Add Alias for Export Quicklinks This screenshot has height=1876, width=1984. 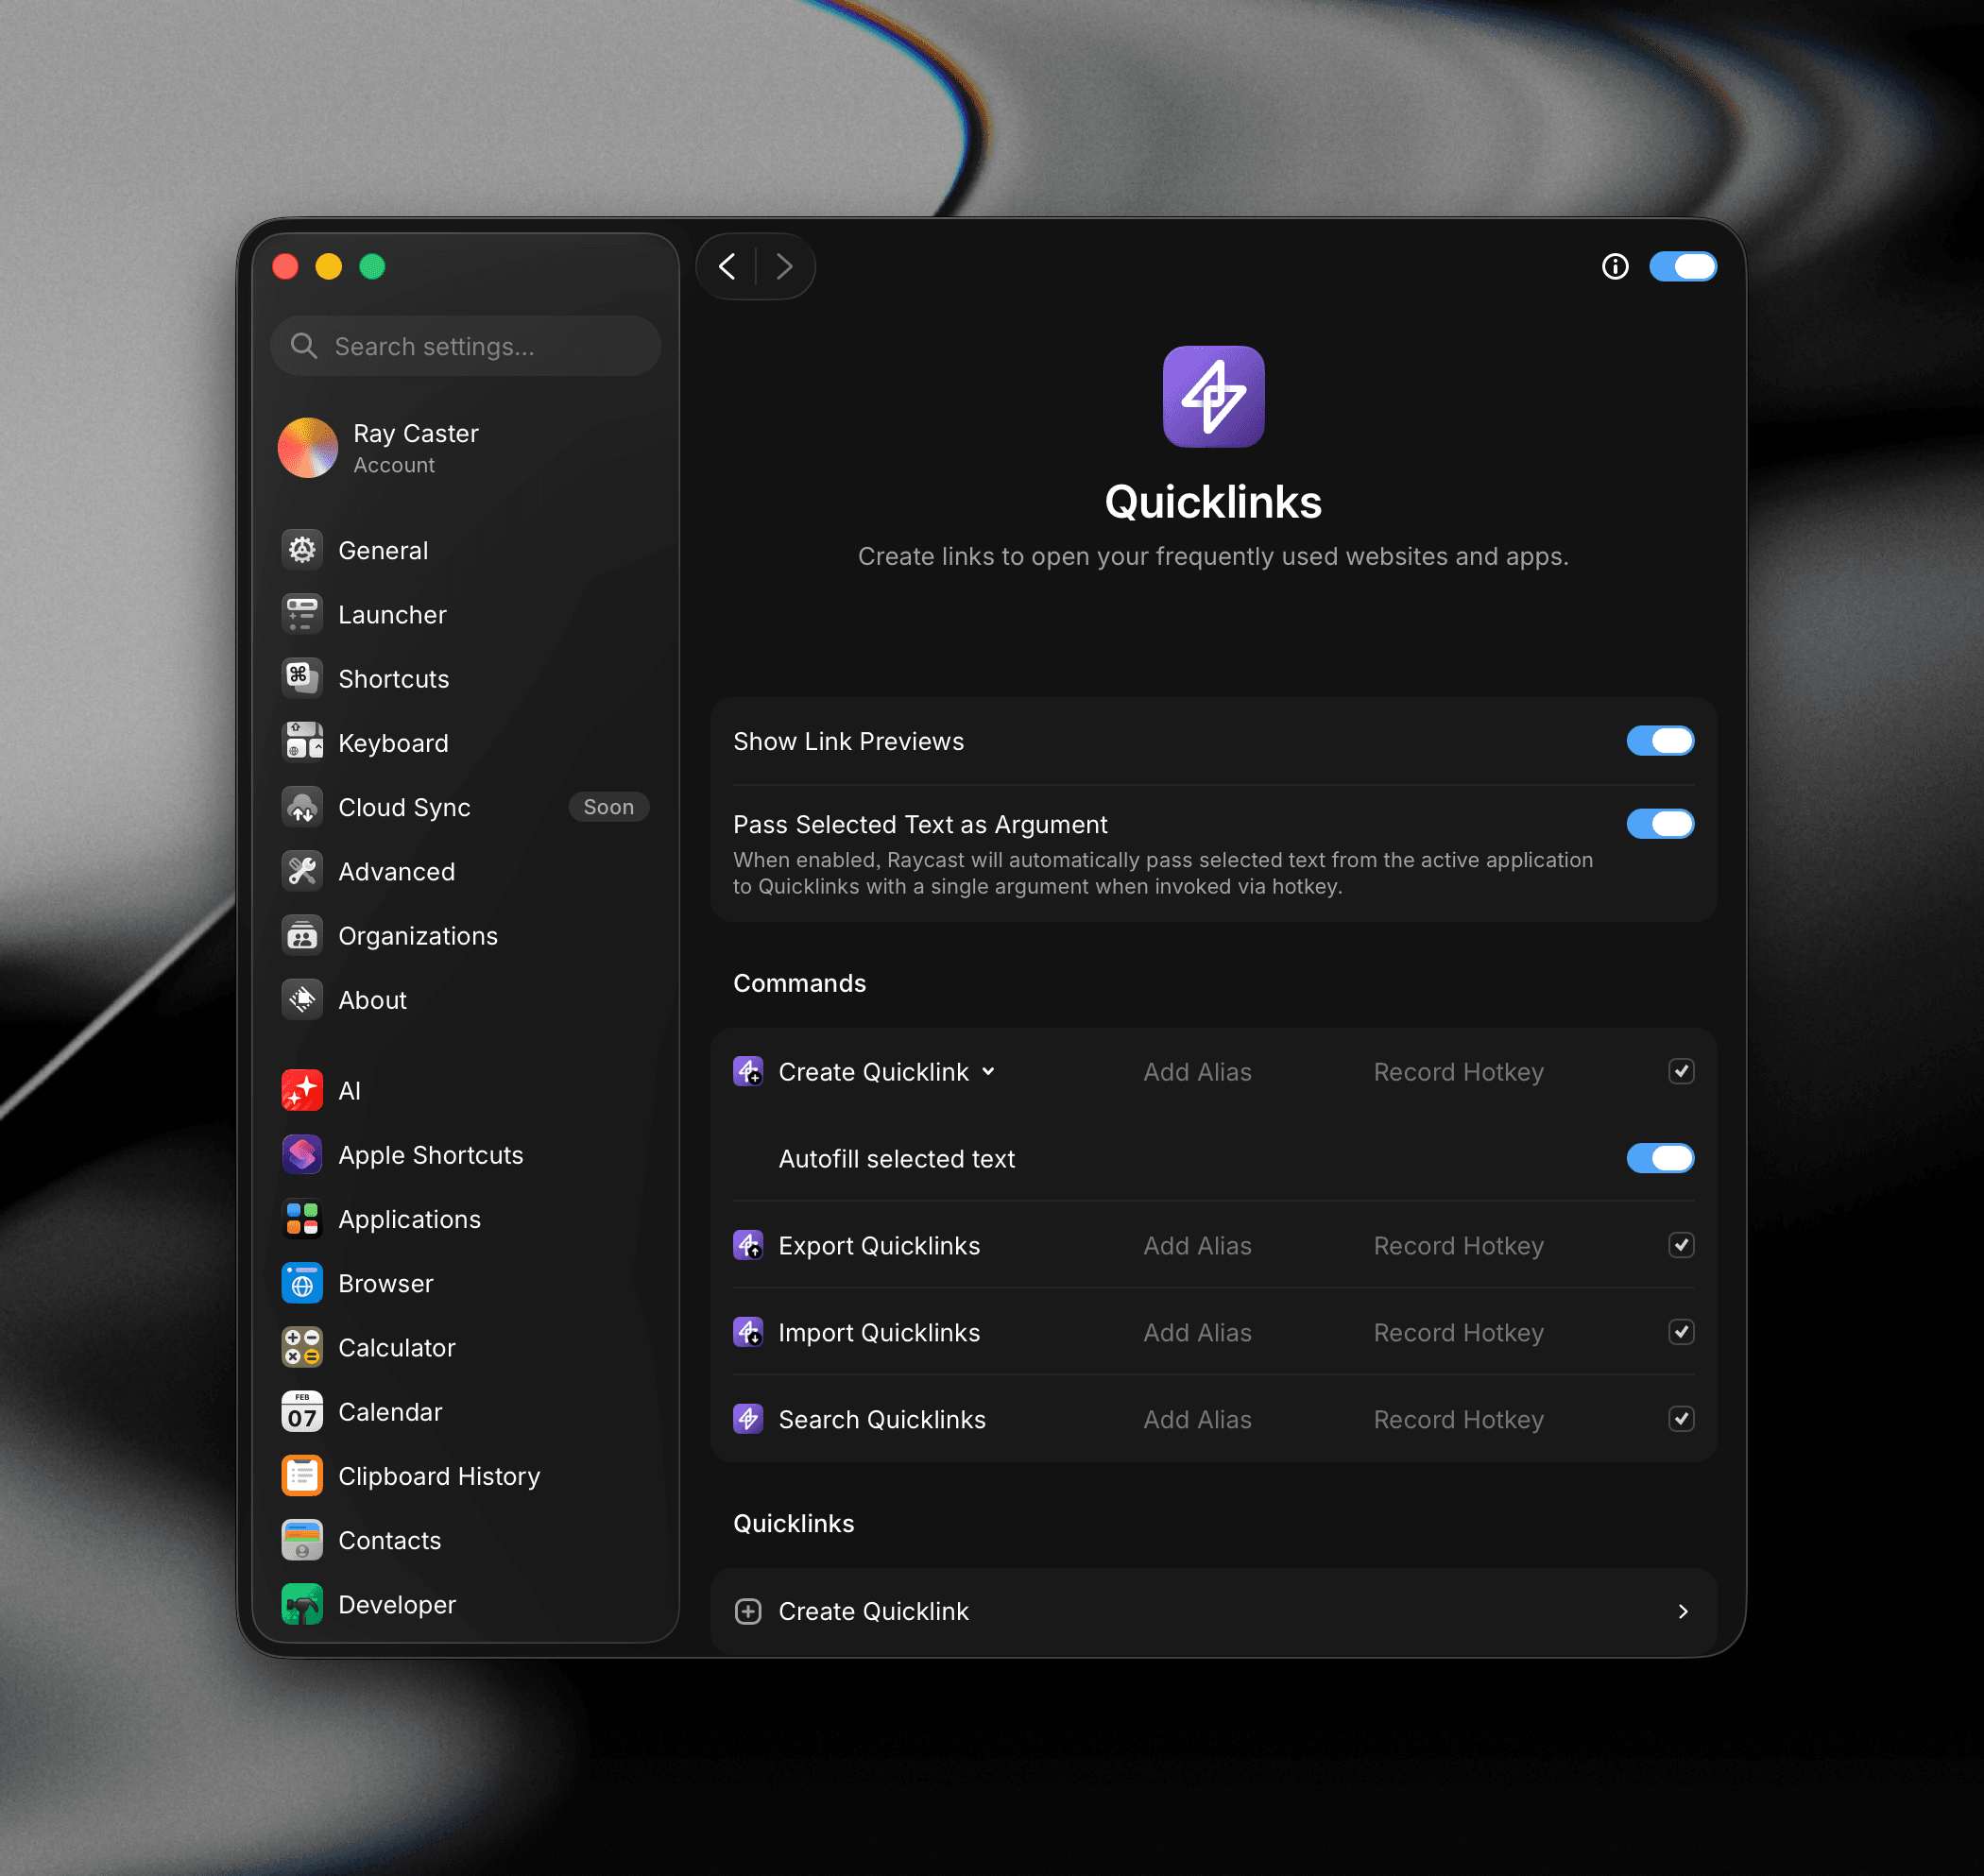pyautogui.click(x=1197, y=1245)
